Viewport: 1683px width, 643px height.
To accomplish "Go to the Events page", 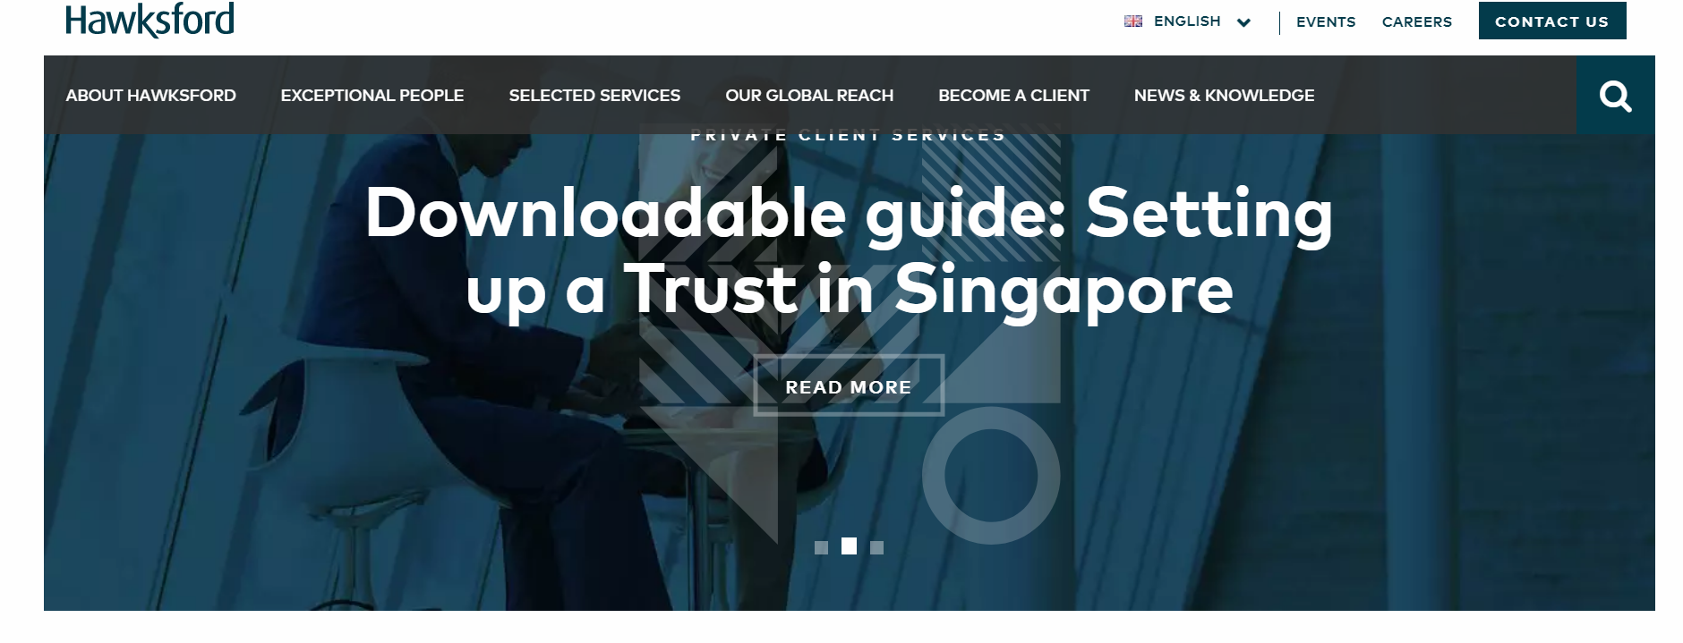I will (x=1326, y=22).
